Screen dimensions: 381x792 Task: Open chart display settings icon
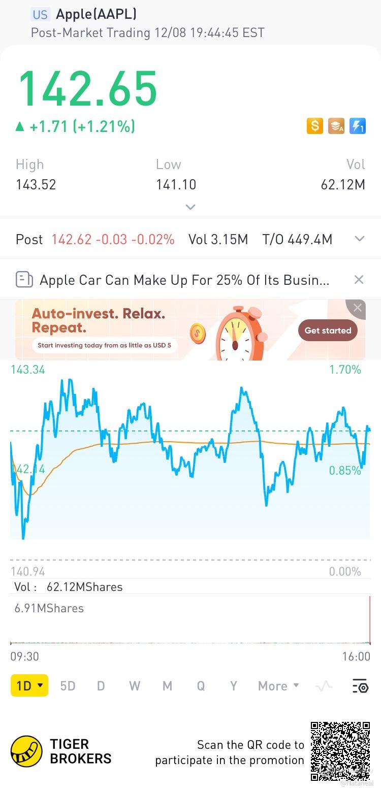click(360, 686)
